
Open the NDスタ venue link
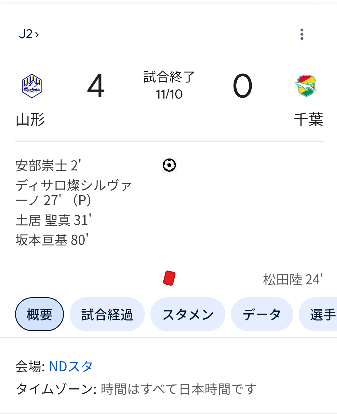(71, 366)
